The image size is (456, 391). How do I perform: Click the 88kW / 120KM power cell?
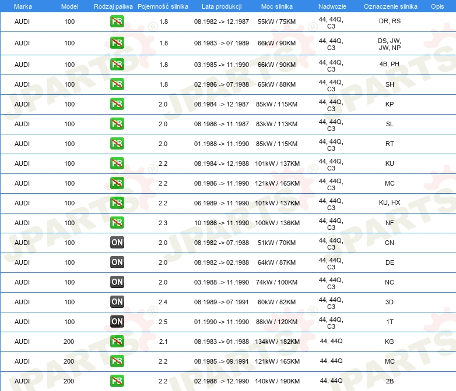point(276,322)
